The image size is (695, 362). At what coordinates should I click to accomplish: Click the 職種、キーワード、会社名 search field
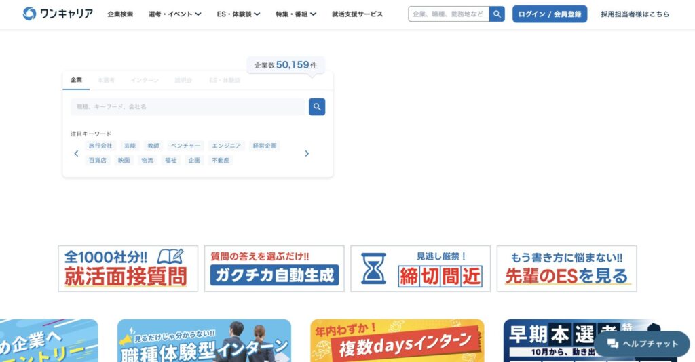(188, 107)
